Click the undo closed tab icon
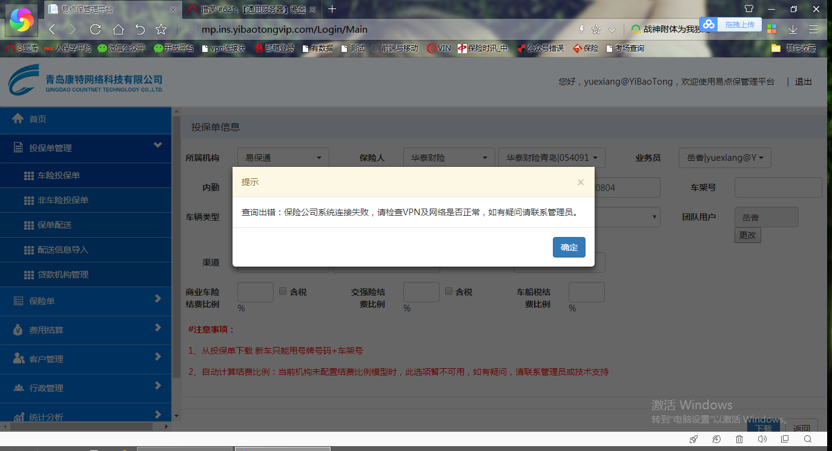This screenshot has height=451, width=832. (140, 29)
